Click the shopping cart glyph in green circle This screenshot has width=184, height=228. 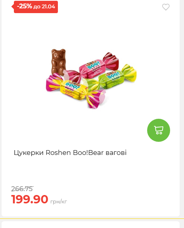[x=159, y=130]
